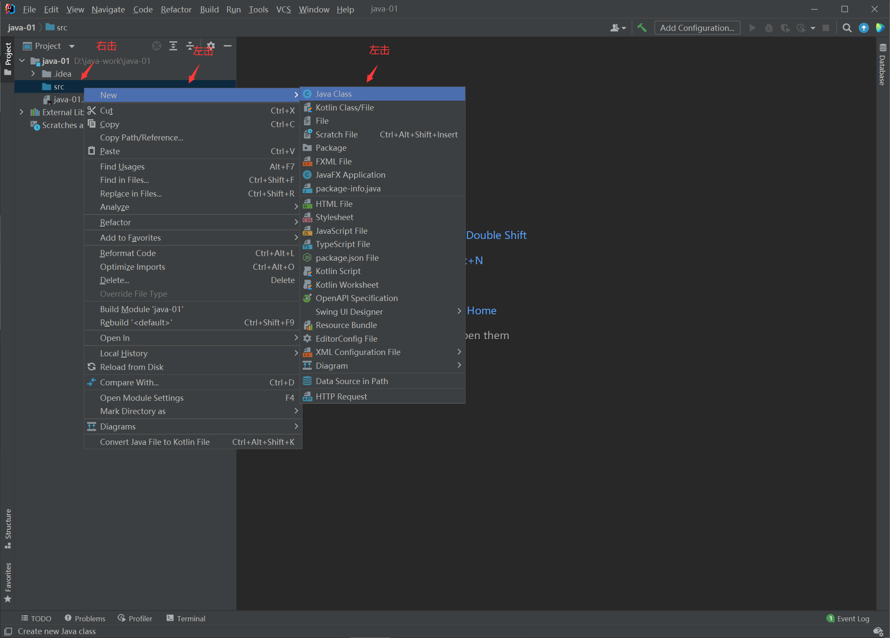Open the Database side tool window tab
Viewport: 890px width, 638px height.
point(882,64)
